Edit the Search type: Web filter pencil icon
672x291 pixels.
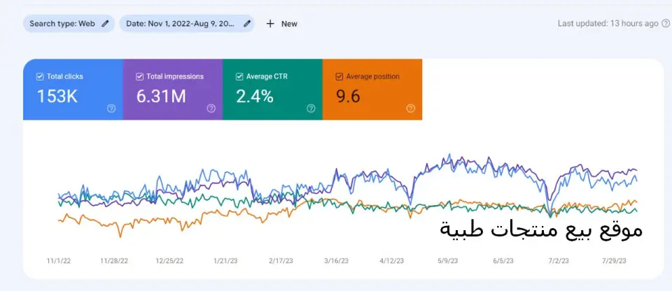pos(105,24)
